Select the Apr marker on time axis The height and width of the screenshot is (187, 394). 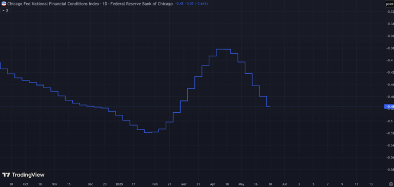(x=212, y=184)
